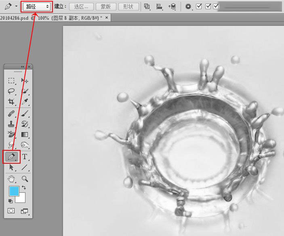The height and width of the screenshot is (236, 284).
Task: Select the Hand tool
Action: (x=11, y=179)
